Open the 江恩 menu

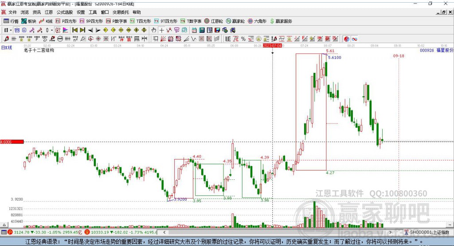(49, 12)
